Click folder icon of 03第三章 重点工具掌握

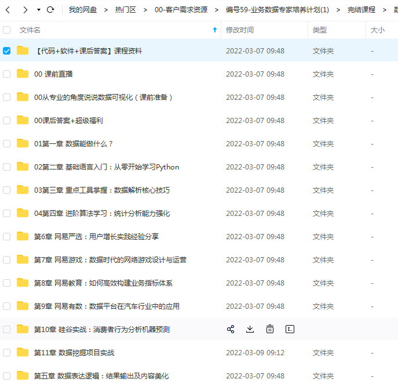[23, 190]
